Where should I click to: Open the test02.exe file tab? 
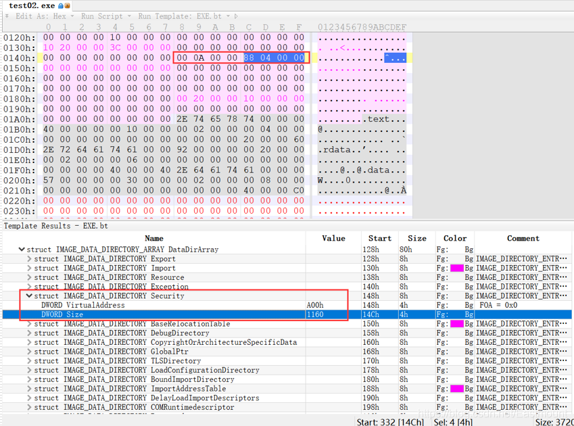pyautogui.click(x=37, y=5)
